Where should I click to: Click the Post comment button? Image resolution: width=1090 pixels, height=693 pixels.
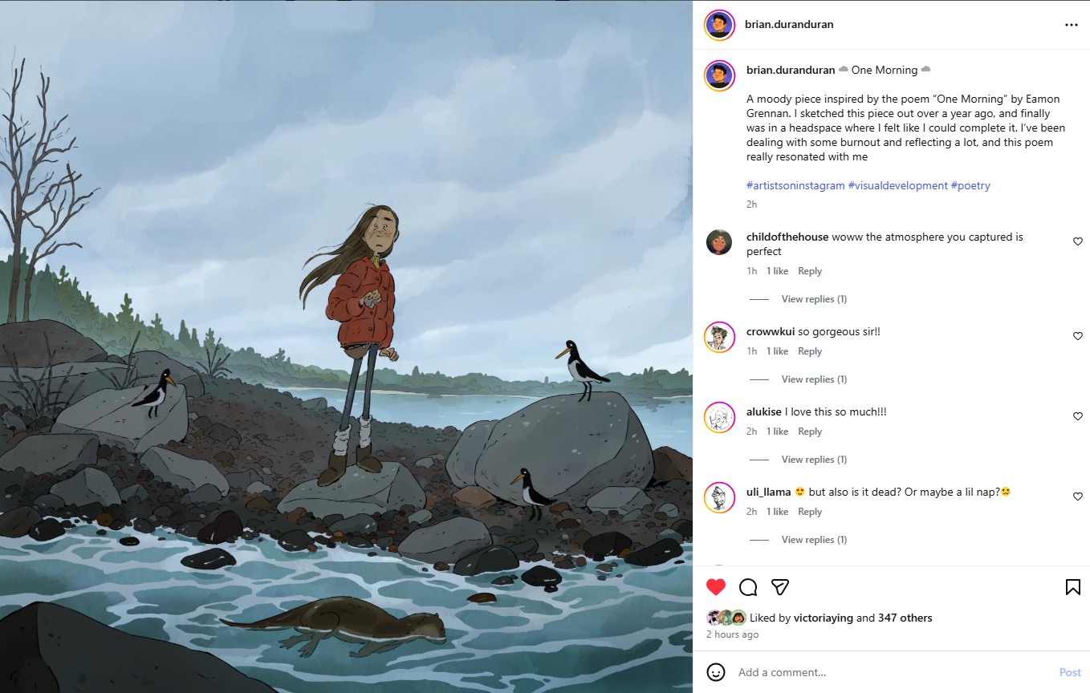pos(1070,672)
